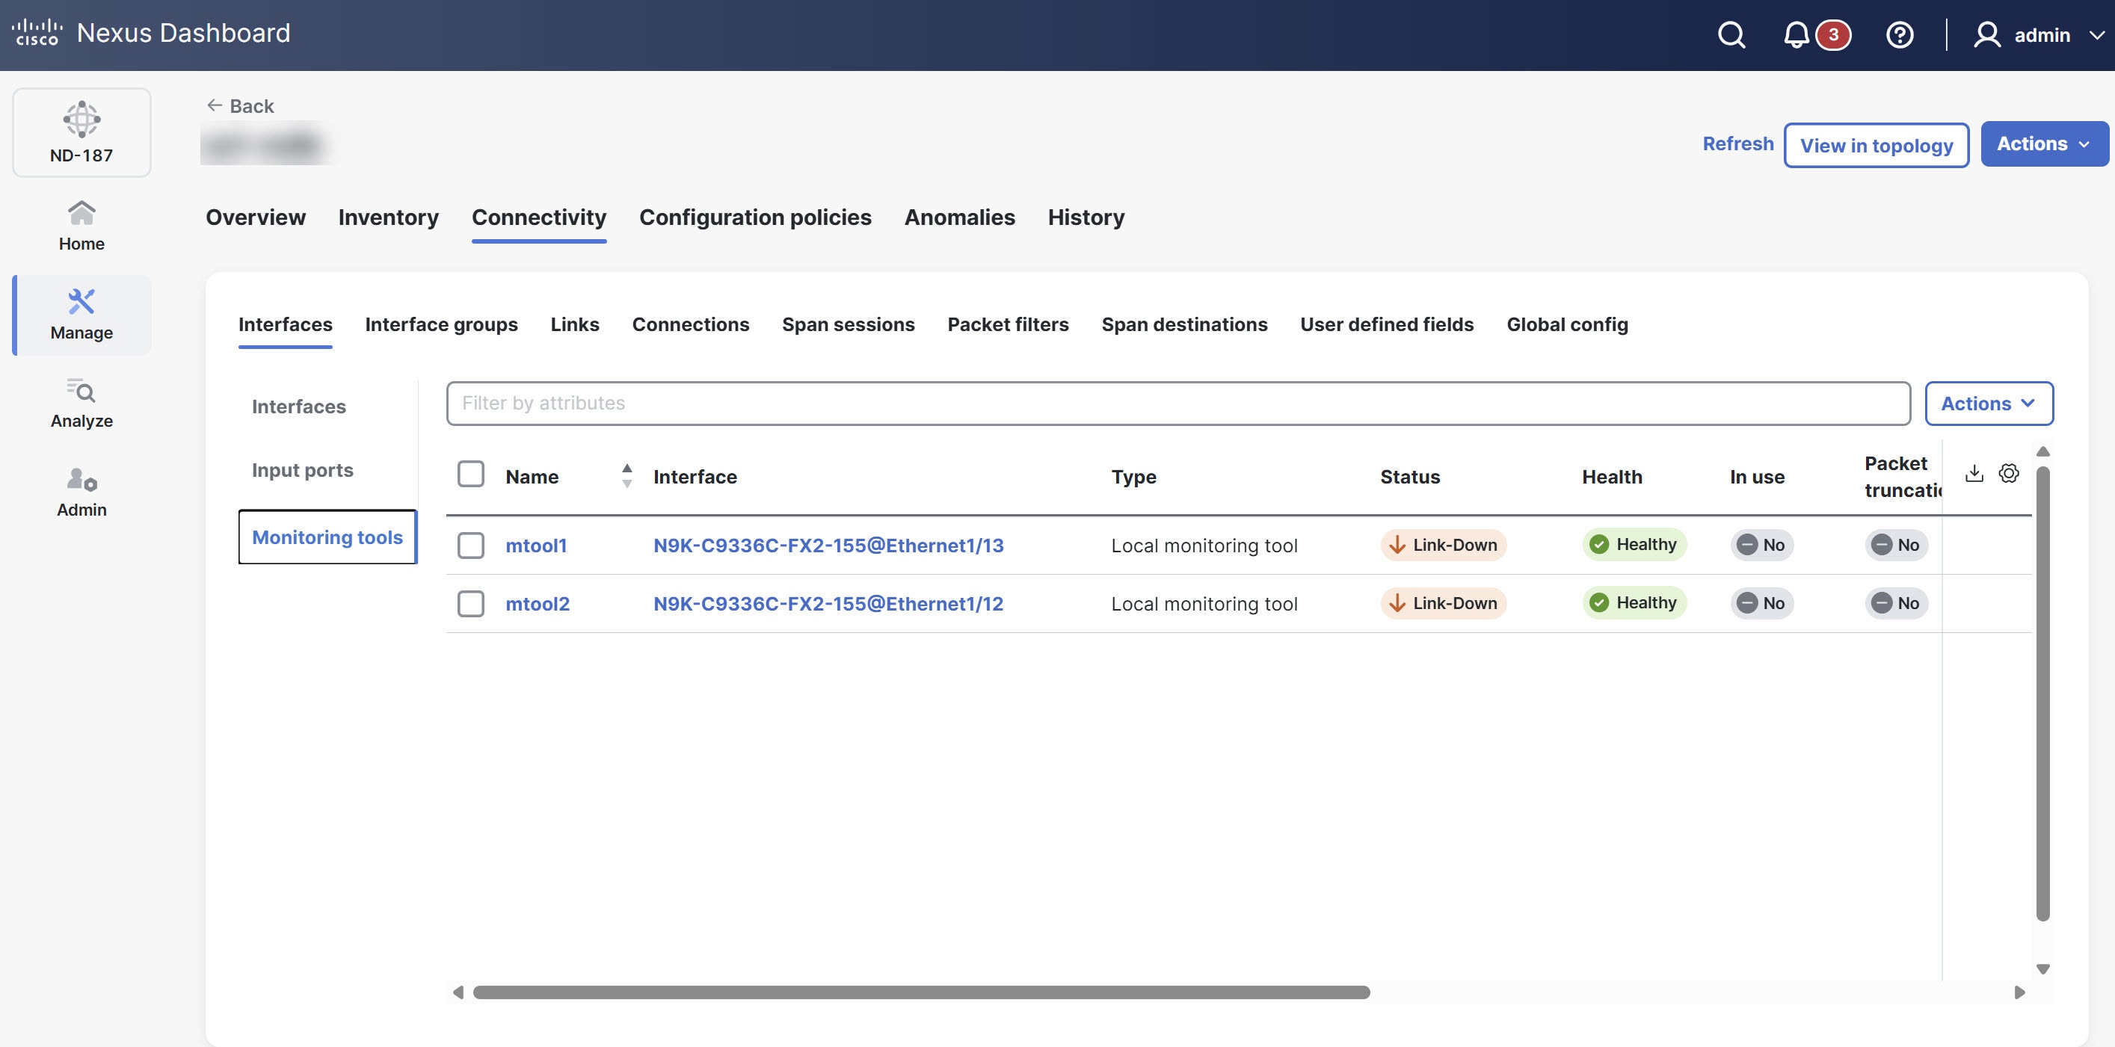This screenshot has width=2115, height=1047.
Task: Toggle the select-all checkbox in the header
Action: click(x=470, y=475)
